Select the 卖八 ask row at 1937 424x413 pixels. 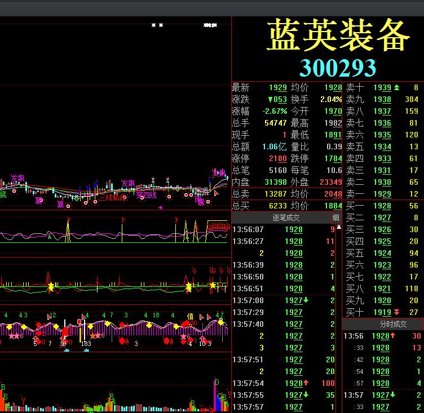(x=383, y=111)
